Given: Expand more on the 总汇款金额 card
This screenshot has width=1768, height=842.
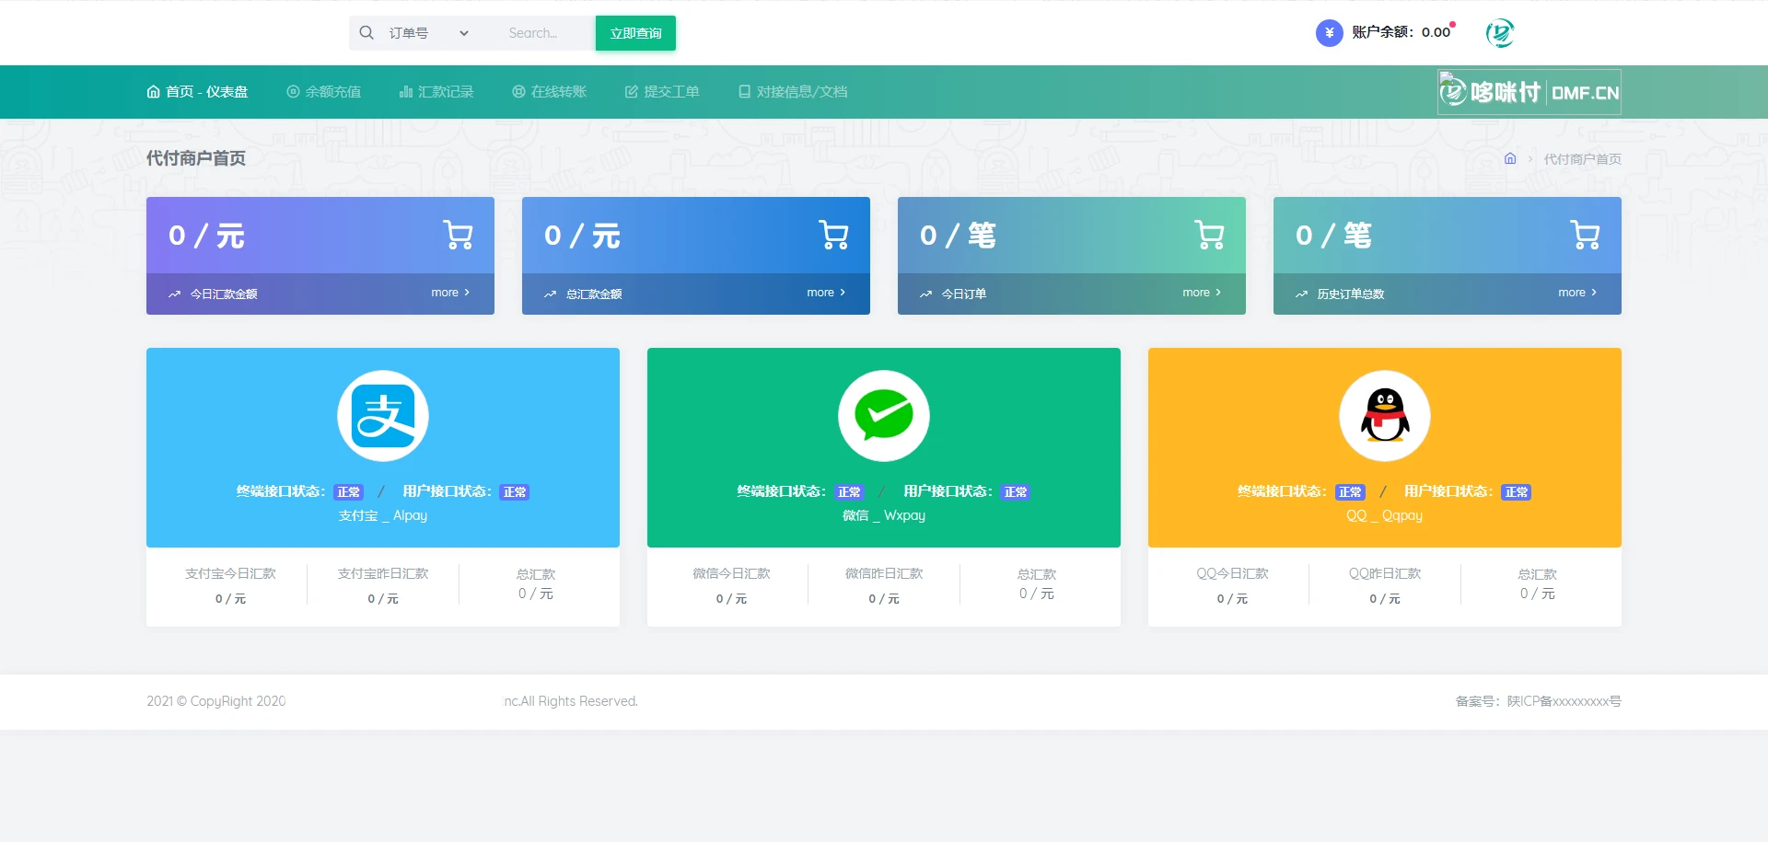Looking at the screenshot, I should pos(826,293).
